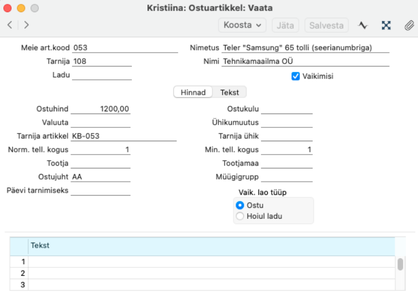Click the Tootjamaa field
The width and height of the screenshot is (418, 303).
(287, 163)
